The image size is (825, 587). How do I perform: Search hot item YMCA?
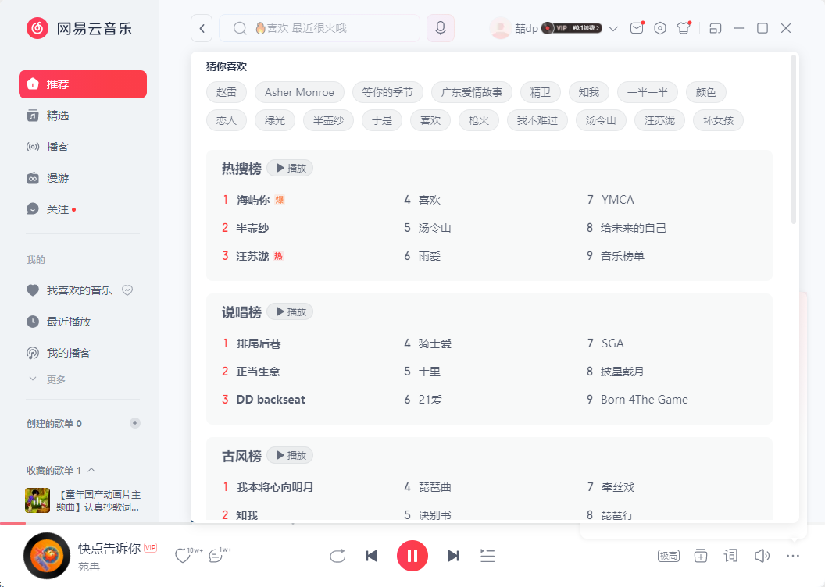point(618,200)
